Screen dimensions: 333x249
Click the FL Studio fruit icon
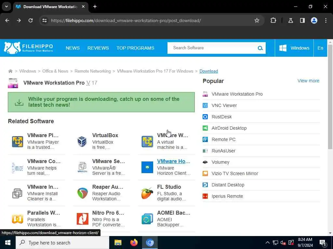click(147, 193)
